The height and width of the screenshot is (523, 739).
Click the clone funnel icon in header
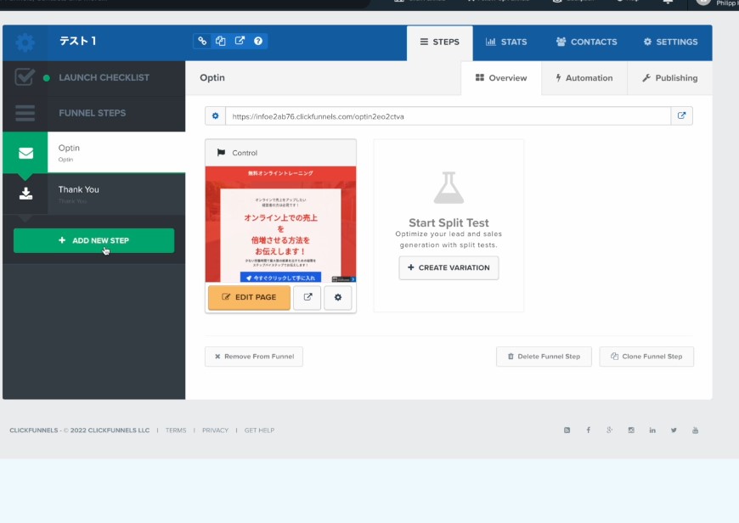221,41
